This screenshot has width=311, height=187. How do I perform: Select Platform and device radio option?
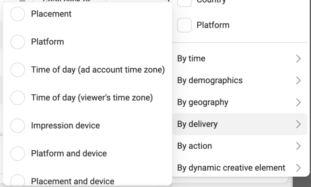click(x=18, y=153)
